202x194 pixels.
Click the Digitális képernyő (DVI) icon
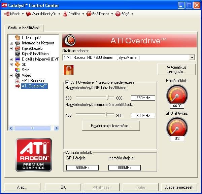click(x=18, y=59)
